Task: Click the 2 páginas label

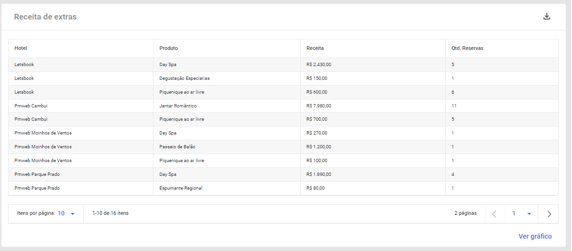Action: point(465,213)
